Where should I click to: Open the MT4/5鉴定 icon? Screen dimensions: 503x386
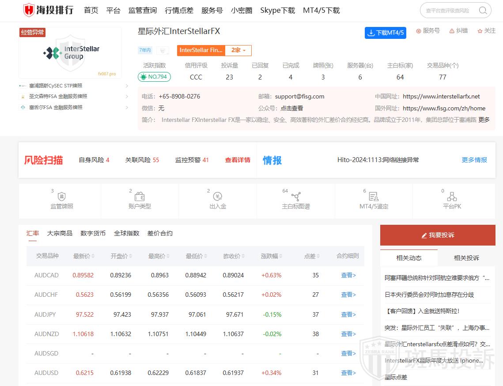tap(374, 197)
